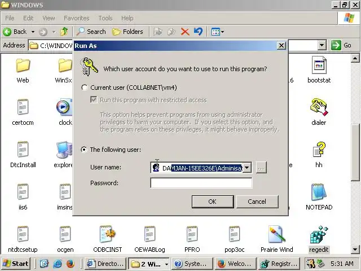Select the ocgen file icon
Viewport: 361px width, 271px height.
coord(65,234)
